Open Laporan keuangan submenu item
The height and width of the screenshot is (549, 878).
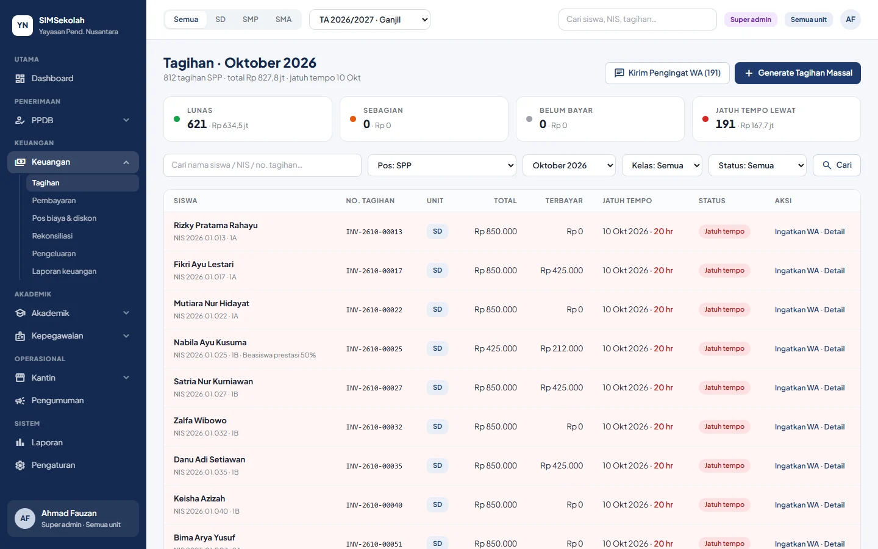click(x=82, y=271)
